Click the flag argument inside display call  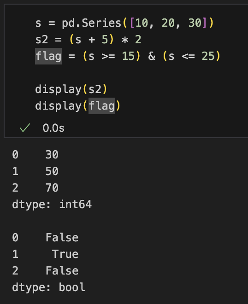point(102,106)
